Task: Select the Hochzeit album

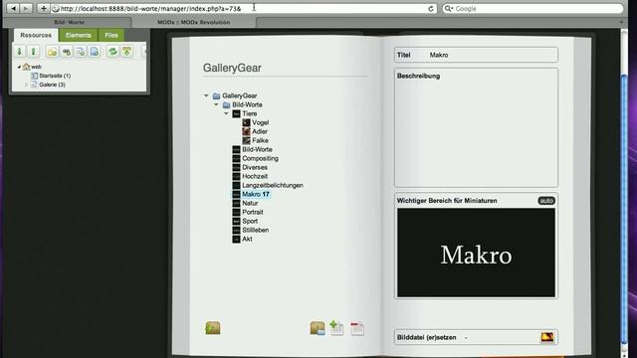Action: [x=255, y=176]
